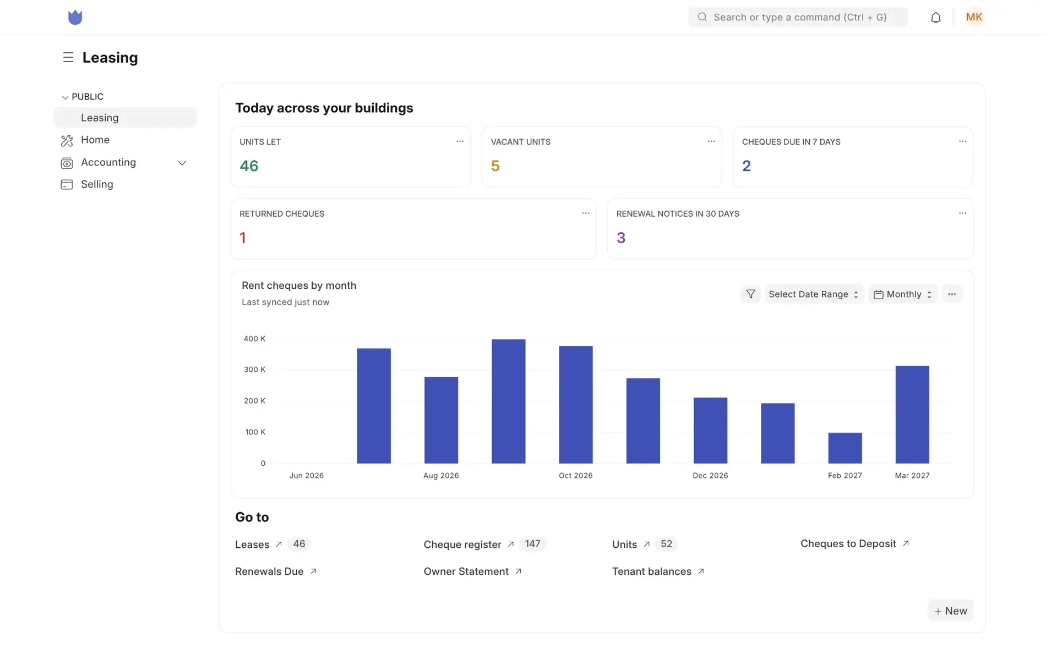Viewport: 1057px width, 660px height.
Task: Open Units Let card options menu
Action: pyautogui.click(x=460, y=141)
